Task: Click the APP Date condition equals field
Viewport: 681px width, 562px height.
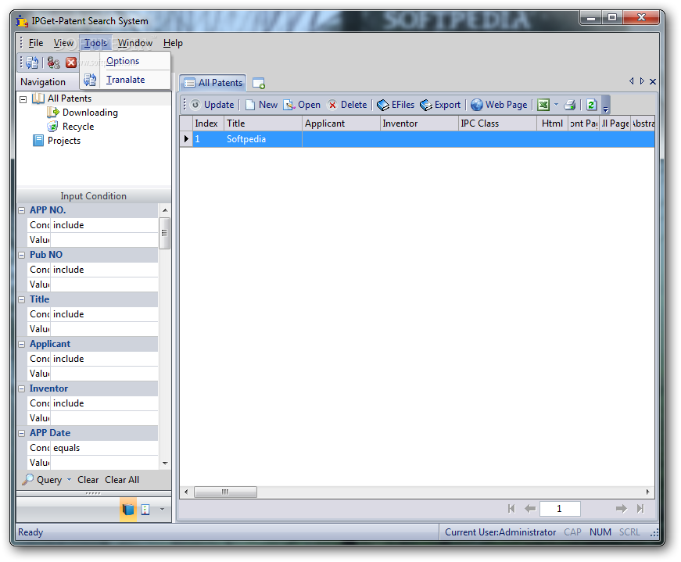Action: click(x=104, y=448)
